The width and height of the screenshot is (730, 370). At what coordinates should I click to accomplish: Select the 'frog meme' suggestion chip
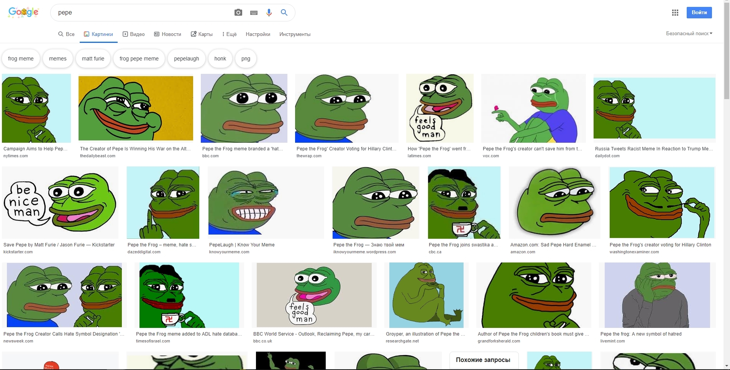coord(21,59)
